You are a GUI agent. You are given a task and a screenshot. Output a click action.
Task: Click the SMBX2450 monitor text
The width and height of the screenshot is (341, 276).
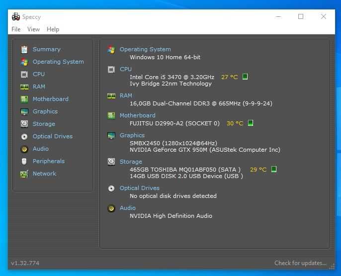coord(173,143)
